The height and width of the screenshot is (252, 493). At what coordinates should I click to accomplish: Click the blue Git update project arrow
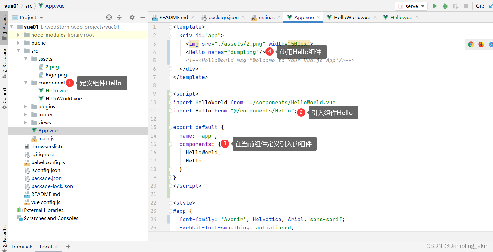490,6
